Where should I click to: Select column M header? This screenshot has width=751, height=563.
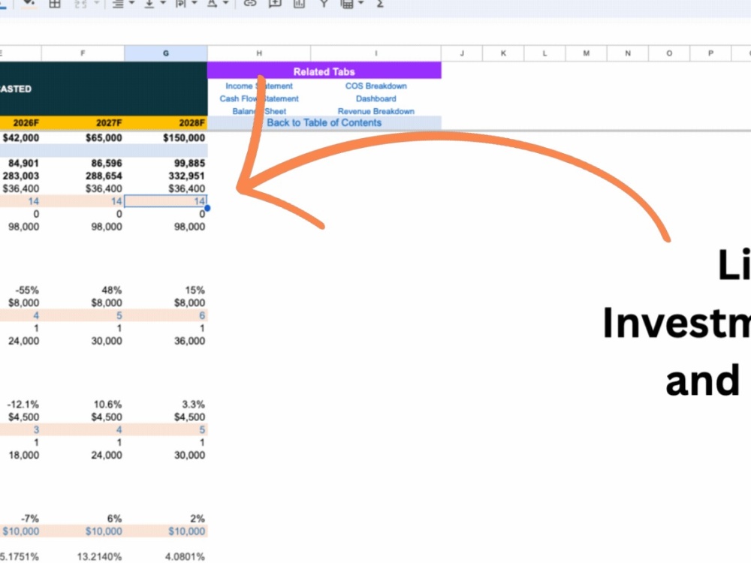coord(587,53)
